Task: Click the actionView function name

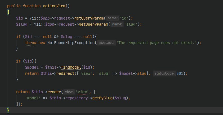Action: 54,6
